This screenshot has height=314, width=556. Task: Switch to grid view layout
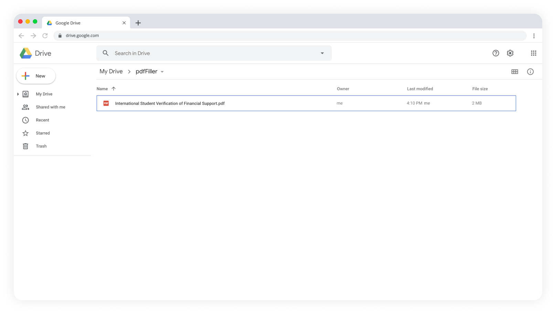click(x=515, y=71)
